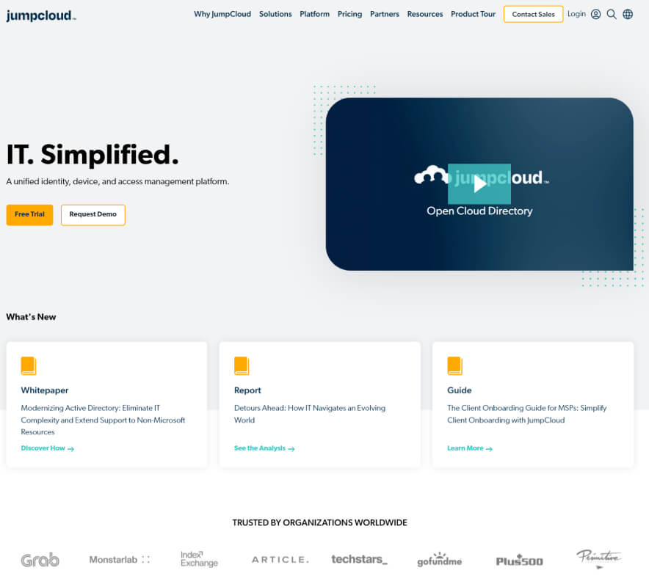Click the gofundme logo
Image resolution: width=649 pixels, height=587 pixels.
439,559
